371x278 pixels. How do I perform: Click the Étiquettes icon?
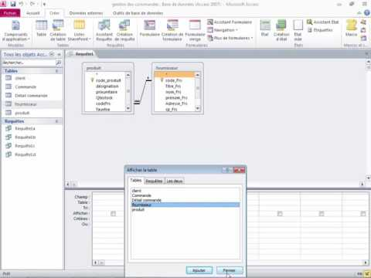pyautogui.click(x=320, y=30)
